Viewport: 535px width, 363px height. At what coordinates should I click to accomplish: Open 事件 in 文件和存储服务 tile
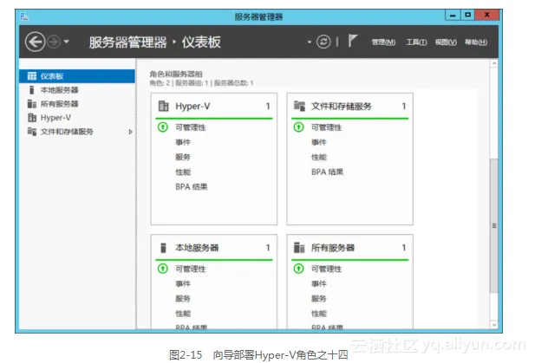pyautogui.click(x=319, y=142)
